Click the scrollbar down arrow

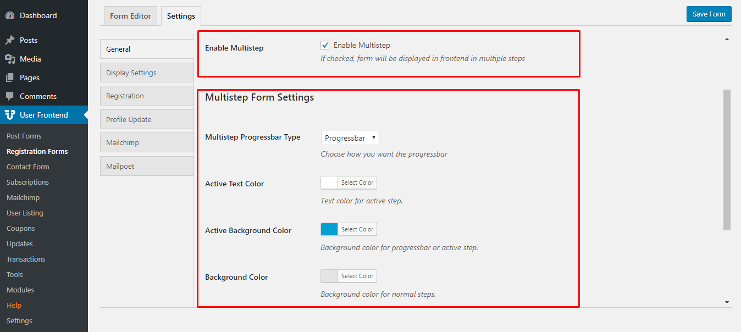727,302
